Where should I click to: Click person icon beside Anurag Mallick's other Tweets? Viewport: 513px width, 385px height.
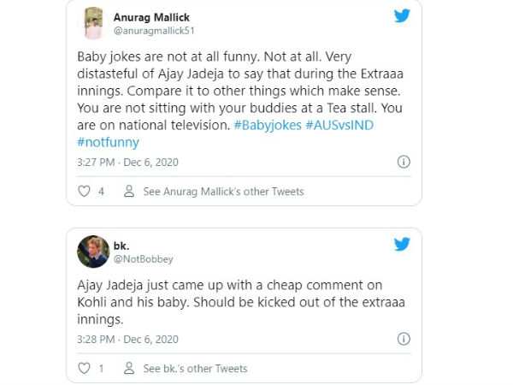click(129, 192)
